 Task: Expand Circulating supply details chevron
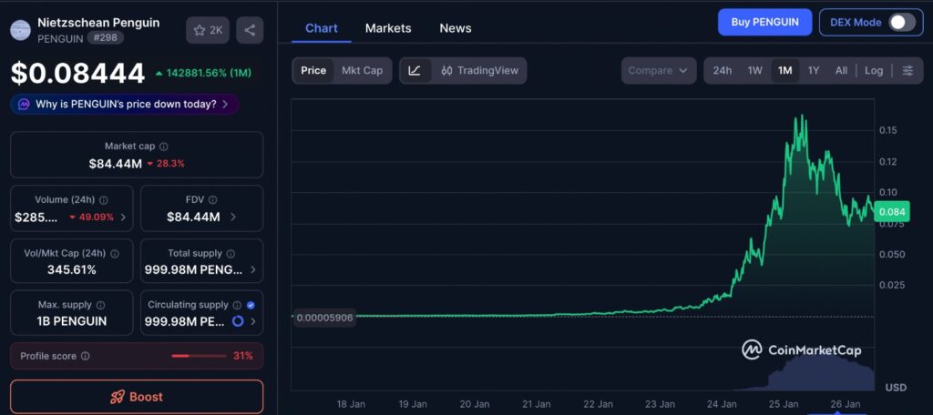253,321
